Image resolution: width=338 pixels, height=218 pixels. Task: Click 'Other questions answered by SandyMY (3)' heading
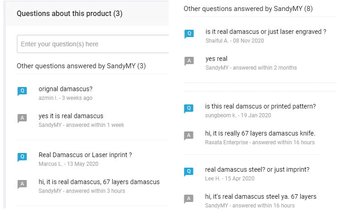point(81,66)
